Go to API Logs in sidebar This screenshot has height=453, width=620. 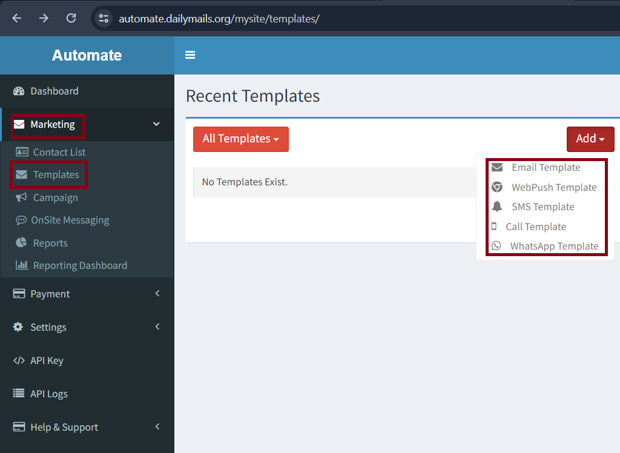(48, 394)
